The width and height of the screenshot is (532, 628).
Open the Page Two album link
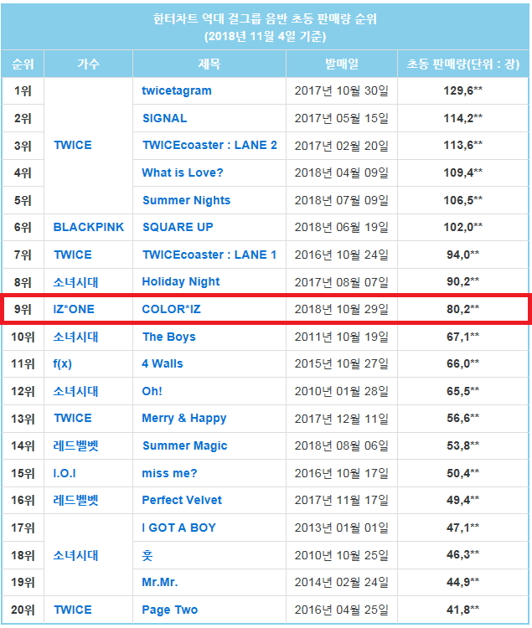click(x=169, y=610)
